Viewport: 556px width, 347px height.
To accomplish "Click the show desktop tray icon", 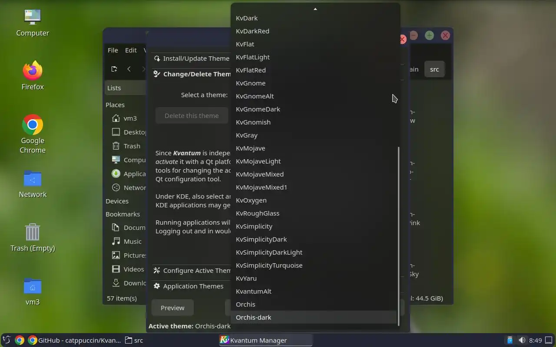I will pyautogui.click(x=549, y=340).
